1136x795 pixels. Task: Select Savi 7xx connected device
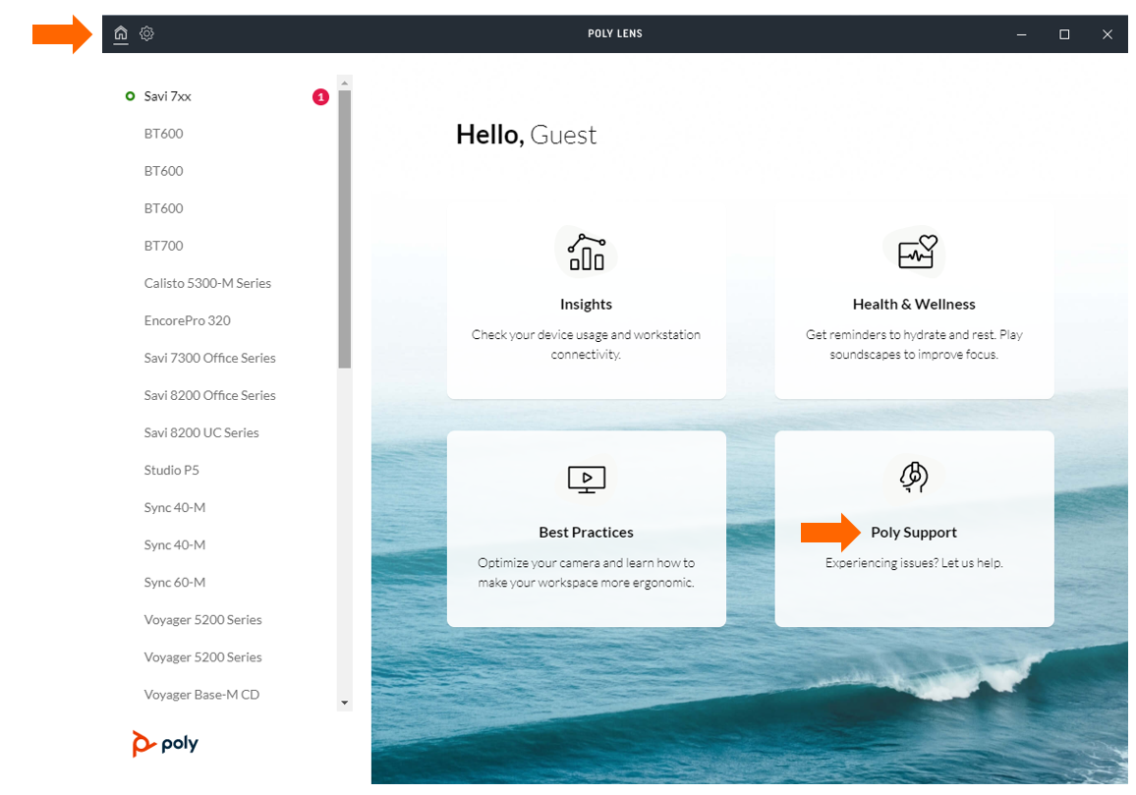pyautogui.click(x=167, y=96)
